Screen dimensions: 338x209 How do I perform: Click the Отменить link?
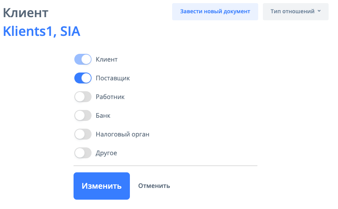tap(154, 186)
